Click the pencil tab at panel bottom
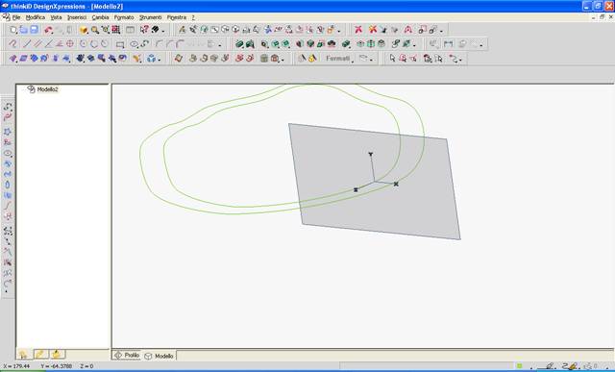615x372 pixels. [40, 354]
